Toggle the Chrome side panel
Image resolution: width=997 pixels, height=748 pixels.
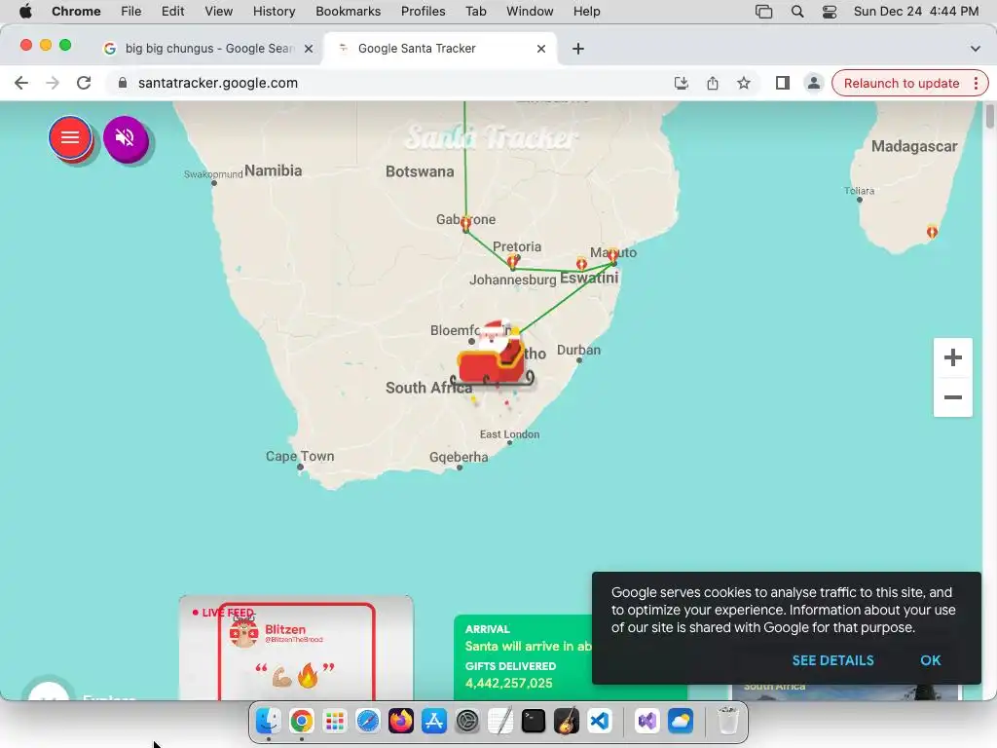(782, 84)
